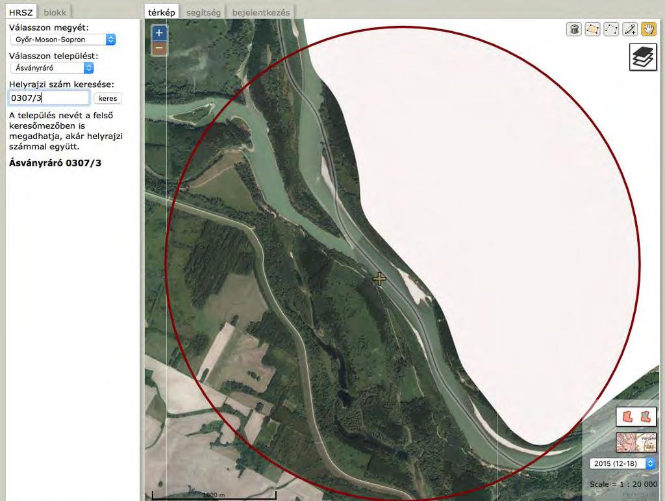
Task: Click the Permalink link at map corner
Action: coord(640,495)
